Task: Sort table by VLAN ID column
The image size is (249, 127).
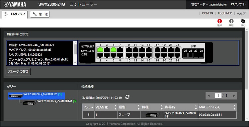Action: pyautogui.click(x=106, y=107)
